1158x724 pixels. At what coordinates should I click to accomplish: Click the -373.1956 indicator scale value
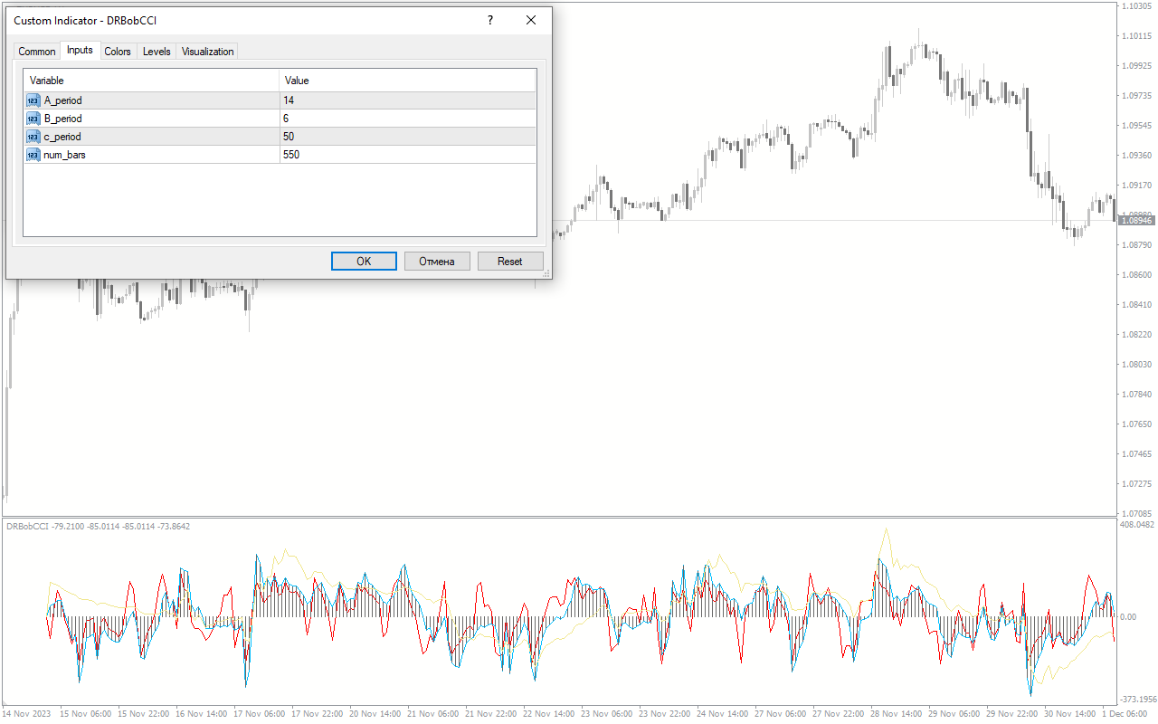(x=1137, y=699)
